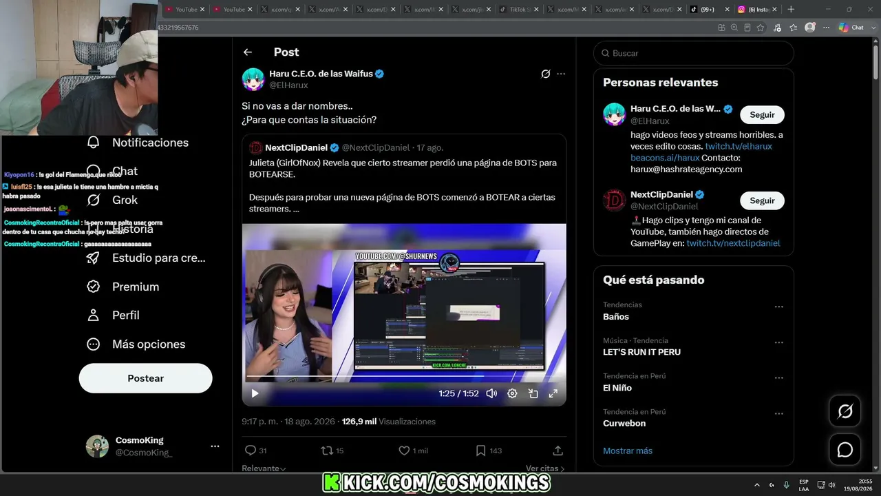Open a new browser tab
Screen dimensions: 881x496
click(x=791, y=10)
